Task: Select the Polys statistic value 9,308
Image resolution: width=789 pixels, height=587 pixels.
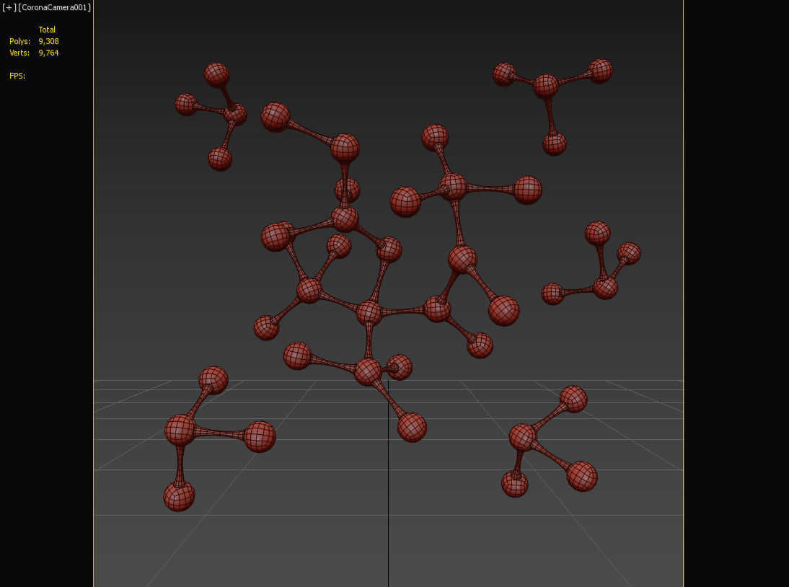Action: tap(49, 41)
